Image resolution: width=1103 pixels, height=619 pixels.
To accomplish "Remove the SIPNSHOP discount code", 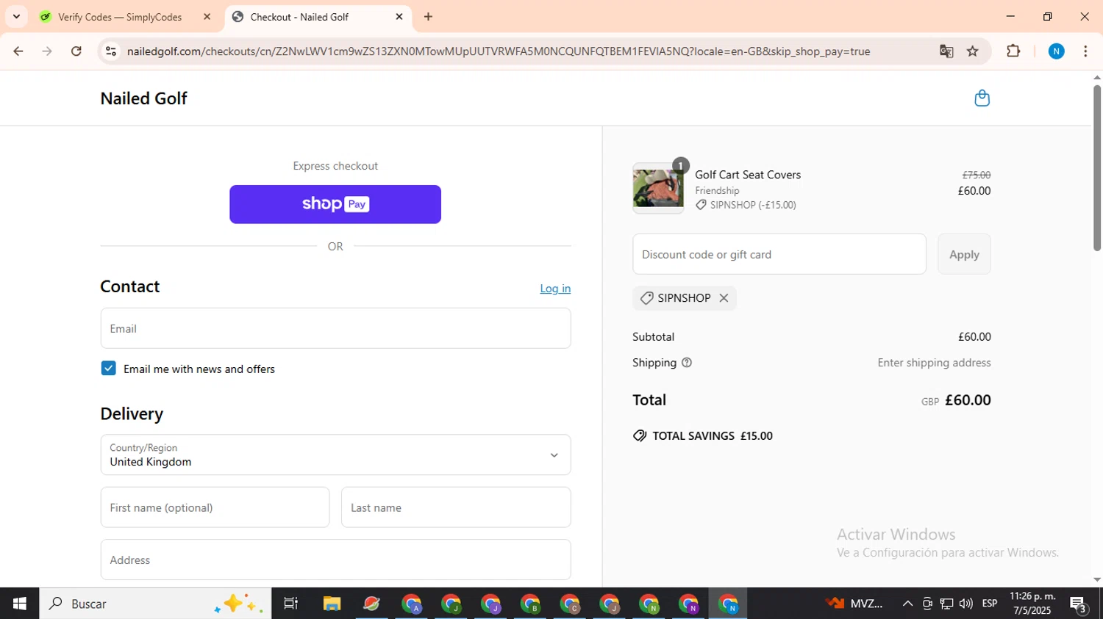I will pyautogui.click(x=724, y=298).
